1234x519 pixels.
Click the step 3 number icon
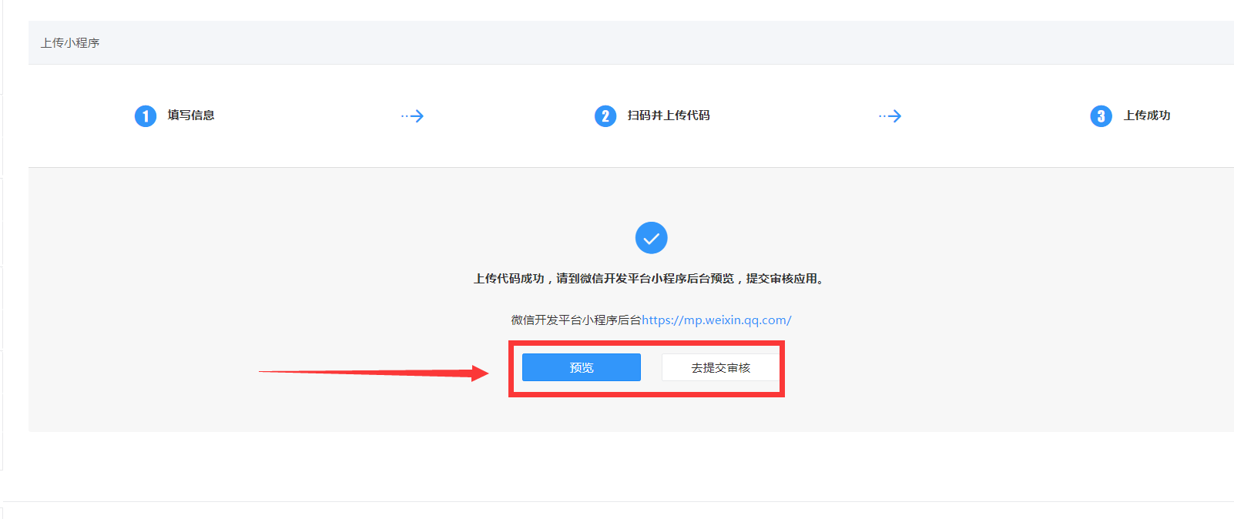pos(1101,116)
